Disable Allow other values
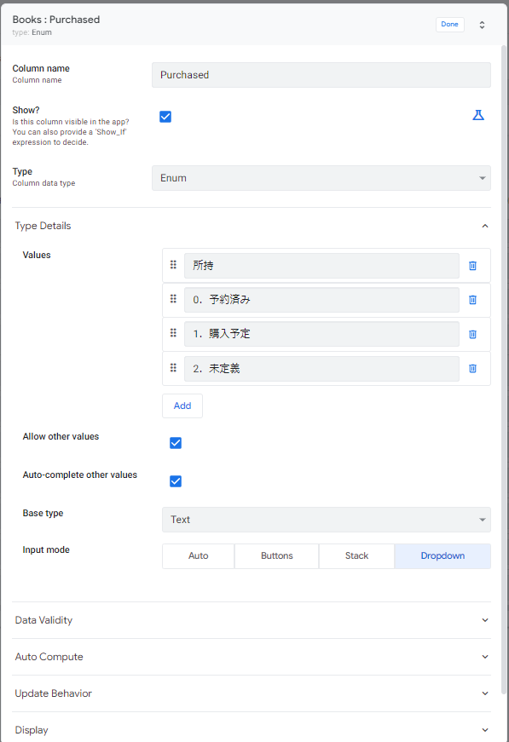The width and height of the screenshot is (509, 742). (x=176, y=443)
